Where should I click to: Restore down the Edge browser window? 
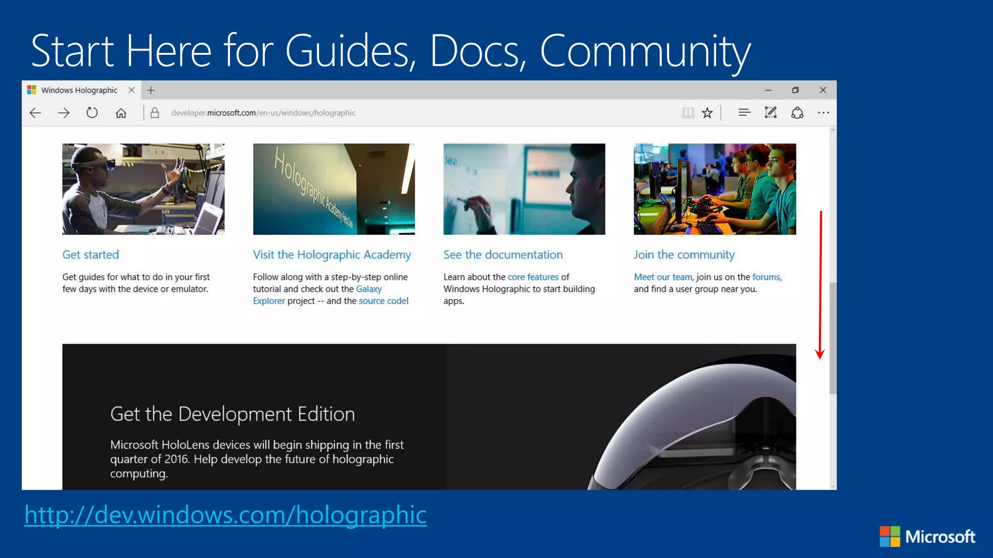(x=796, y=90)
